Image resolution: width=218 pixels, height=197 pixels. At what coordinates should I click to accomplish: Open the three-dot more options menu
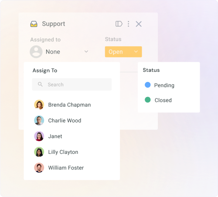click(x=128, y=24)
